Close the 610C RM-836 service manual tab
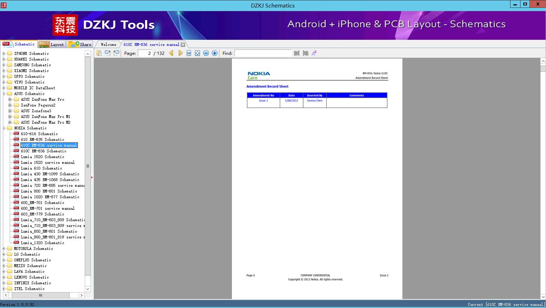 [183, 44]
